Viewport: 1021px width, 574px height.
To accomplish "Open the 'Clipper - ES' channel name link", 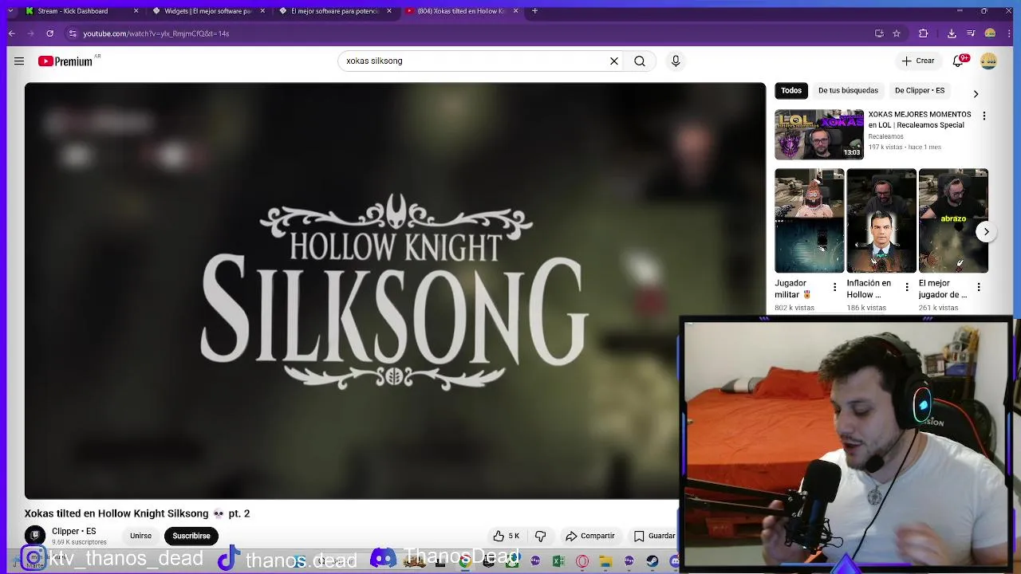I will pyautogui.click(x=73, y=531).
